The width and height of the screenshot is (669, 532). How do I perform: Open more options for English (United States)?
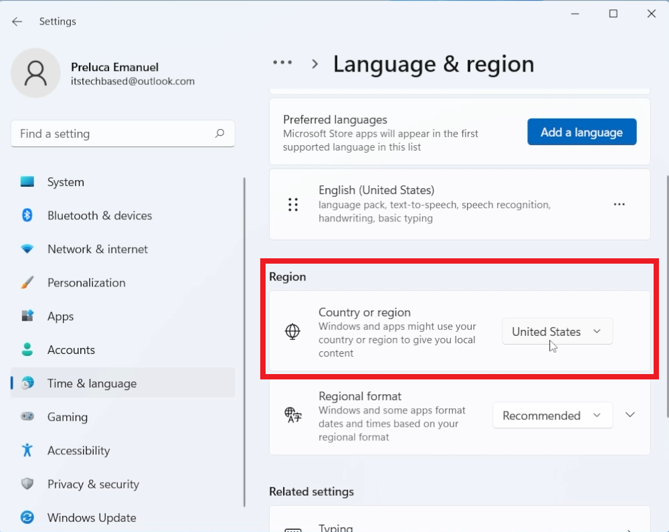tap(619, 204)
